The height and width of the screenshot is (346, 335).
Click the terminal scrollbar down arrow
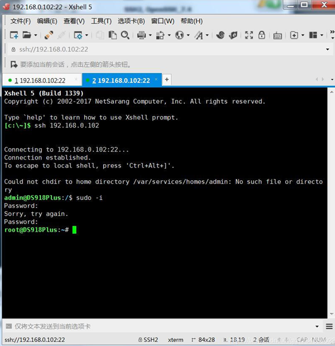click(x=332, y=314)
